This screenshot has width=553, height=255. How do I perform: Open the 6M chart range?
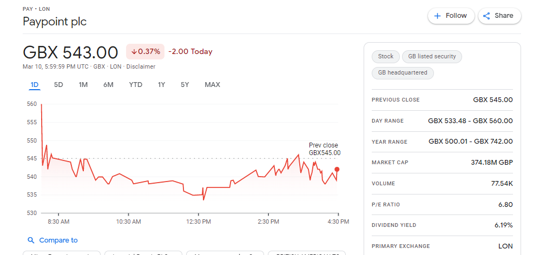coord(108,84)
